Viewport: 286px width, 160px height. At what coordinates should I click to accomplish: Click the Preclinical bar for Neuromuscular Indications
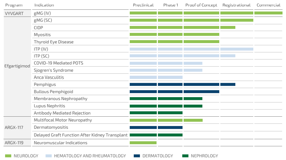(143, 143)
